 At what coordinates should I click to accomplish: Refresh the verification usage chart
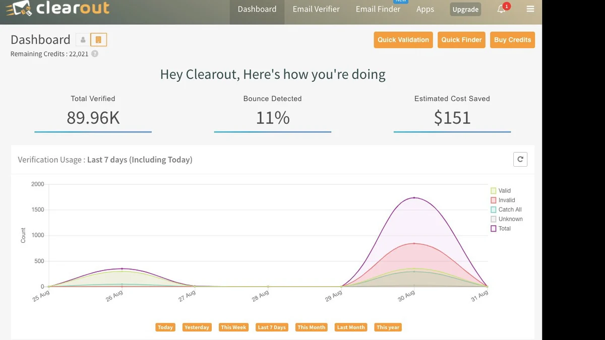(520, 160)
